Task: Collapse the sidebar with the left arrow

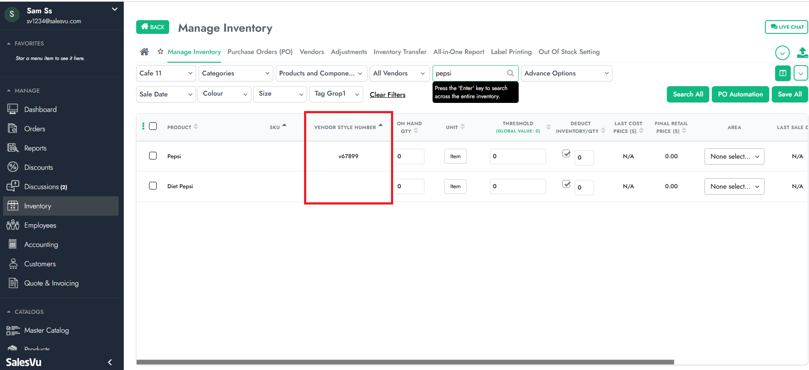Action: click(x=110, y=362)
